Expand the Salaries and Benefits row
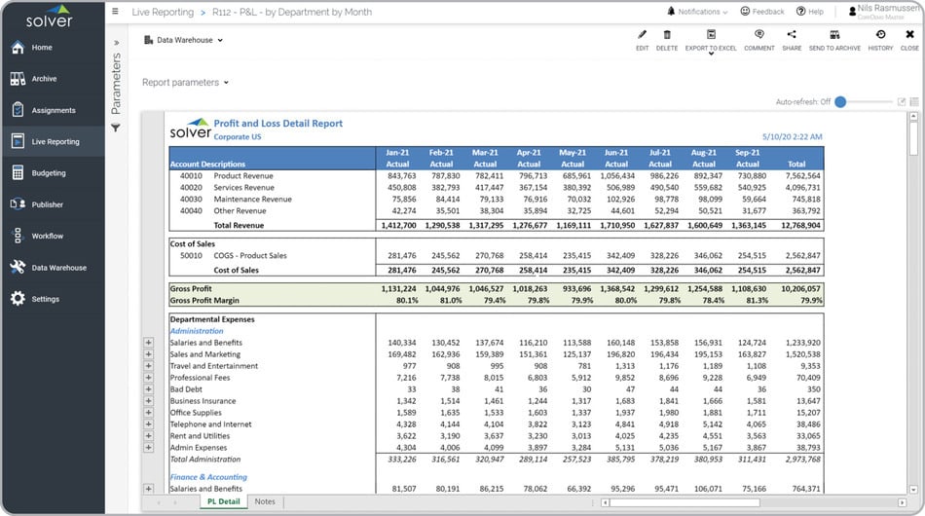This screenshot has width=925, height=516. tap(149, 343)
